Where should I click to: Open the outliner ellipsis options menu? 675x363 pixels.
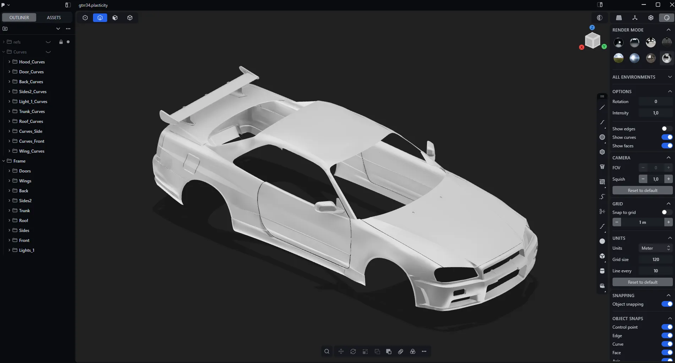68,29
